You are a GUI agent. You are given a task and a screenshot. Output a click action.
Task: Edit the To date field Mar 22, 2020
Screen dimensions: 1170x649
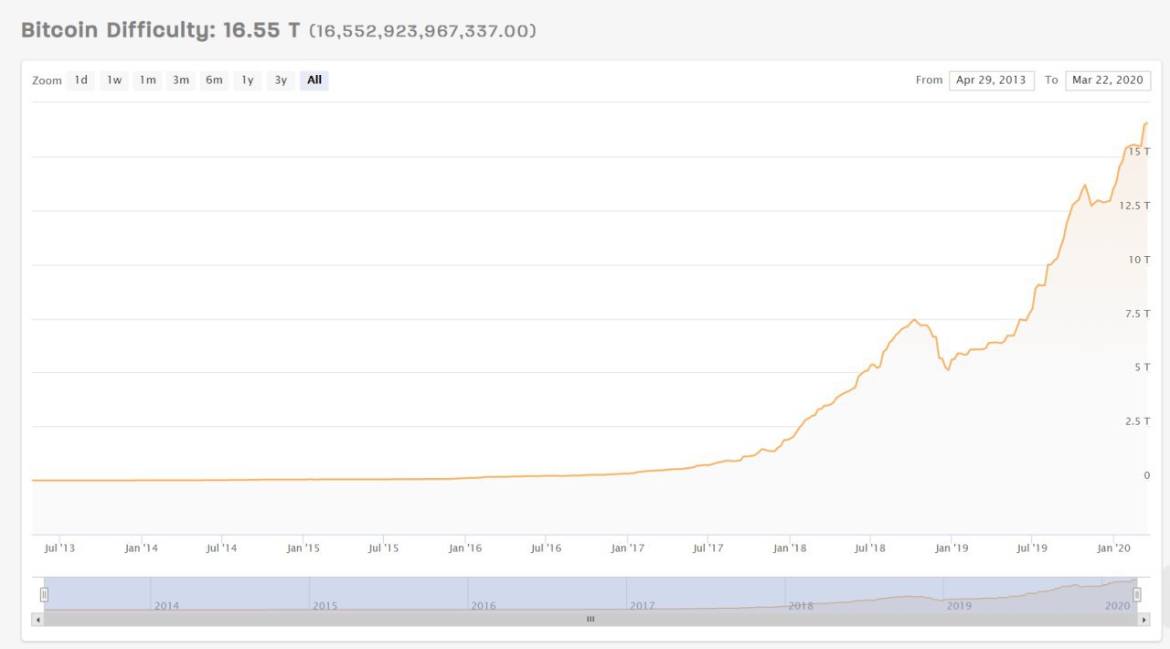point(1108,80)
